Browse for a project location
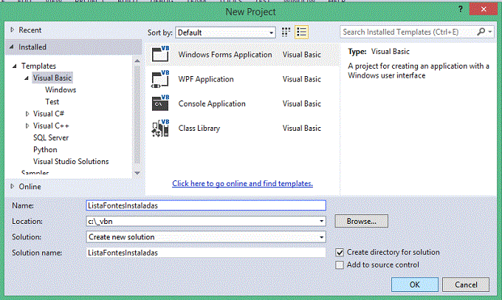Screen dimensions: 502x300 pyautogui.click(x=362, y=221)
